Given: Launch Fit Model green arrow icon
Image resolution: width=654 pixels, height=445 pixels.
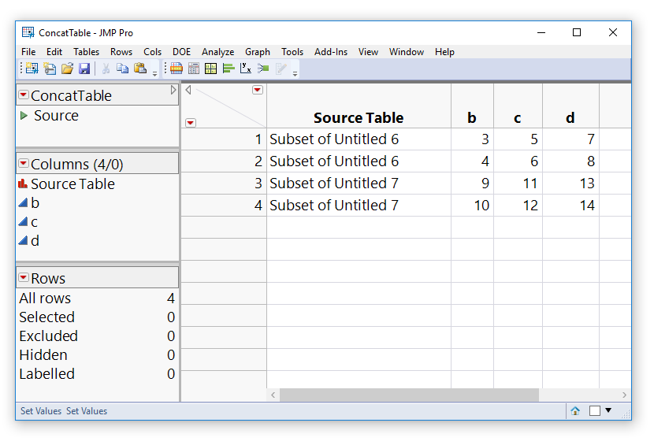Looking at the screenshot, I should tap(263, 69).
